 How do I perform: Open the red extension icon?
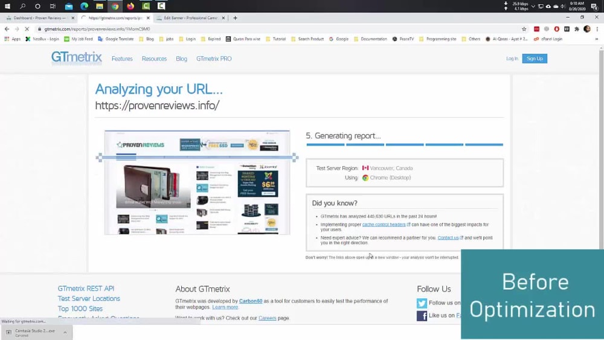pos(536,29)
